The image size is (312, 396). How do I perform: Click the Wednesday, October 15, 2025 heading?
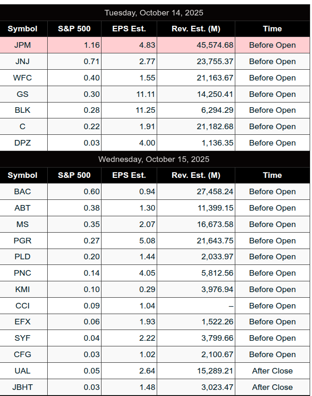coord(154,159)
